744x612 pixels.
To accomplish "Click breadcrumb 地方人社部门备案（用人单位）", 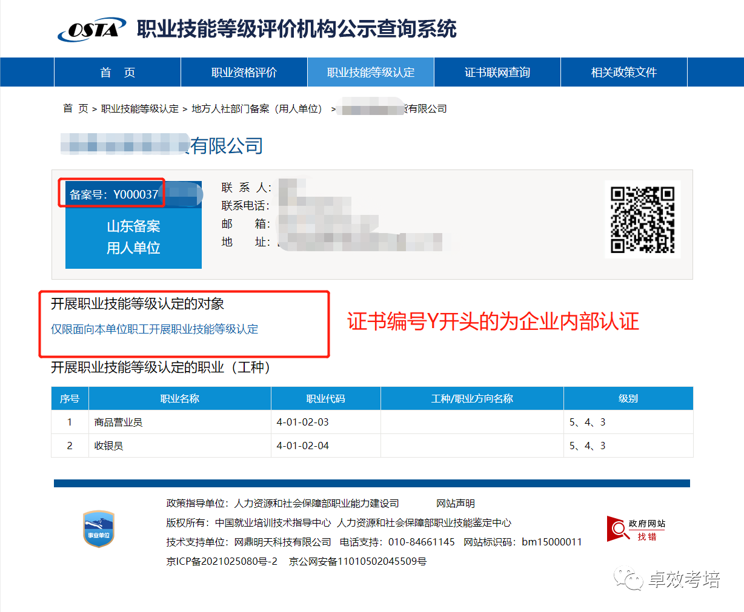I will pos(257,109).
